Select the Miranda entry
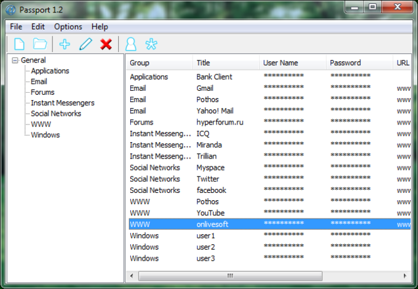This screenshot has height=289, width=418. click(x=269, y=145)
